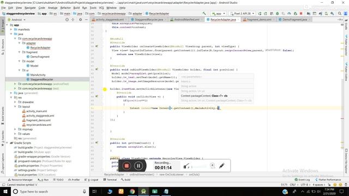The image size is (349, 196).
Task: Click the override gutter icon beside getItemCount
Action: coord(97,143)
